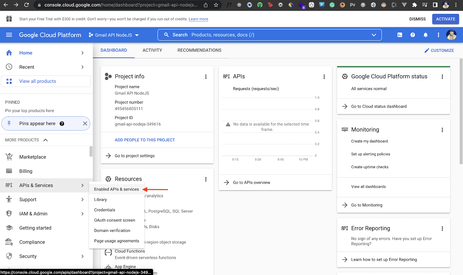This screenshot has height=275, width=463.
Task: Collapse the MORE PRODUCTS section
Action: pyautogui.click(x=45, y=140)
